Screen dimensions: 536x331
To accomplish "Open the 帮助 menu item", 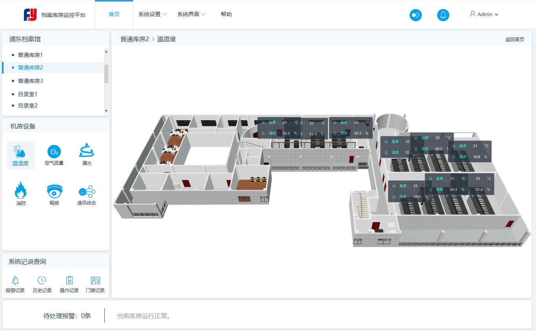I will (x=226, y=15).
